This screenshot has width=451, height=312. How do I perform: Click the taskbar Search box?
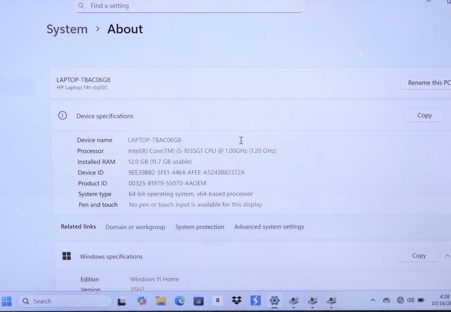(x=65, y=301)
